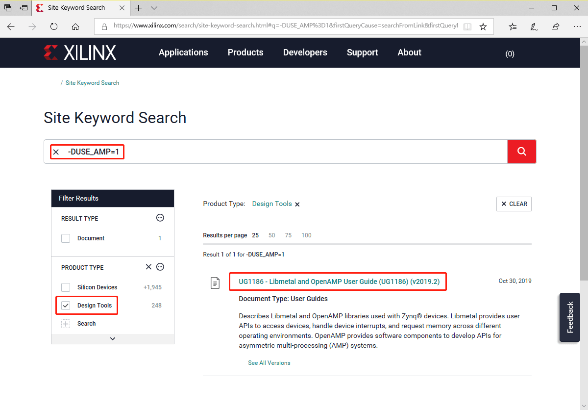Screen dimensions: 588x410
Task: Open reading view book icon
Action: point(467,27)
